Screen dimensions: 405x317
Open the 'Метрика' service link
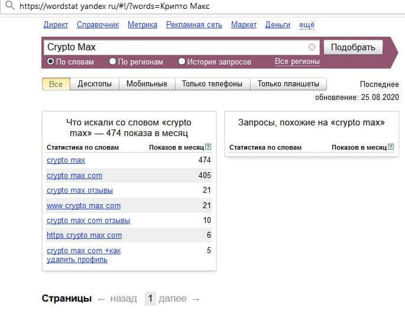(x=142, y=25)
